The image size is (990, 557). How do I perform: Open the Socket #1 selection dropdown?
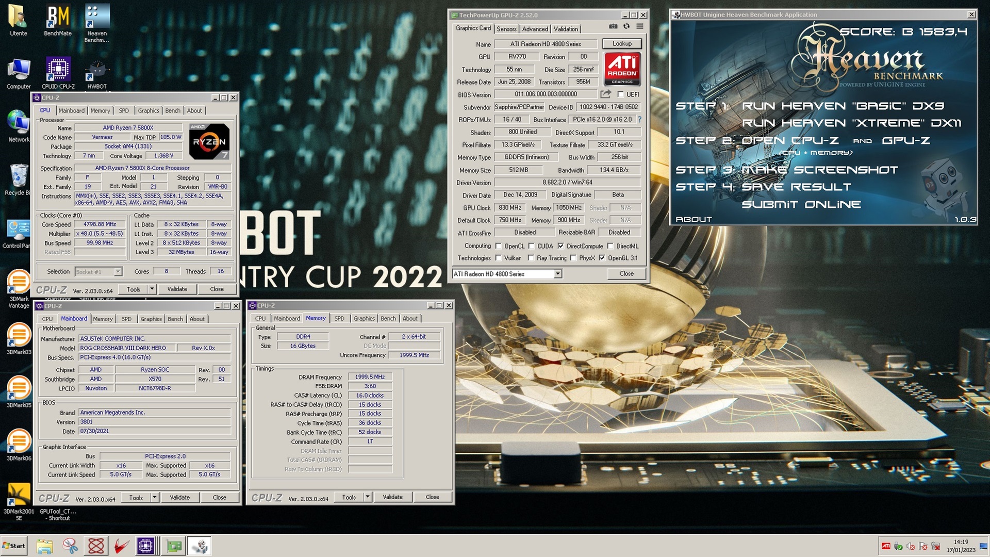click(x=118, y=271)
